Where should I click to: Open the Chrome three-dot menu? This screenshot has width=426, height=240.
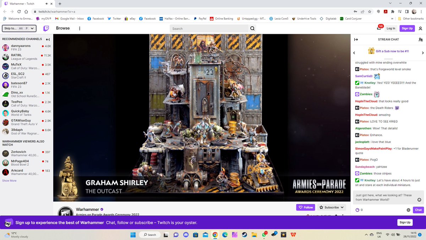tap(421, 11)
